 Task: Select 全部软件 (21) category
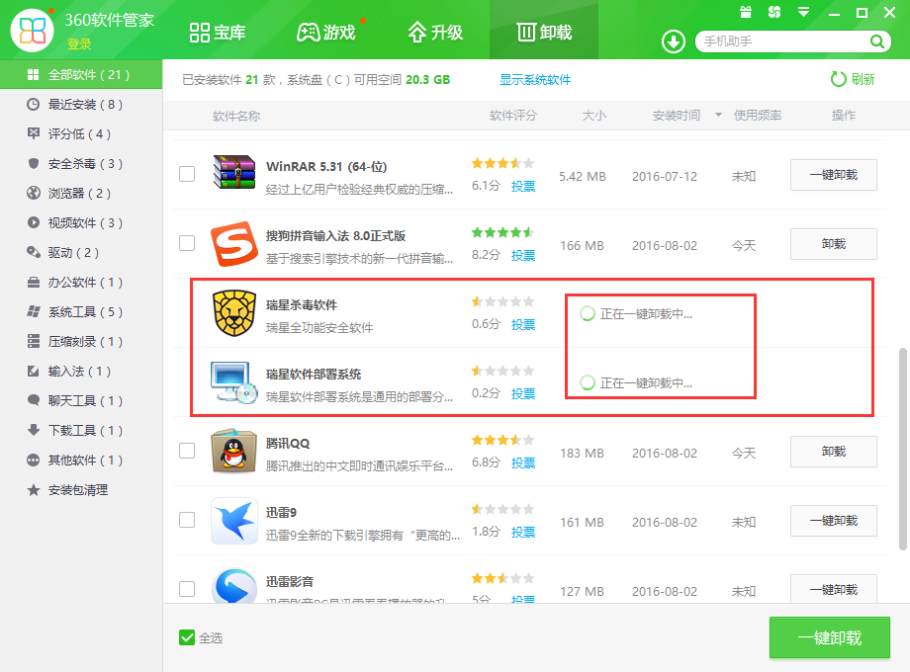point(81,74)
